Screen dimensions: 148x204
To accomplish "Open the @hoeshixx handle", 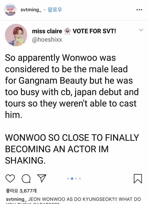I will [47, 40].
